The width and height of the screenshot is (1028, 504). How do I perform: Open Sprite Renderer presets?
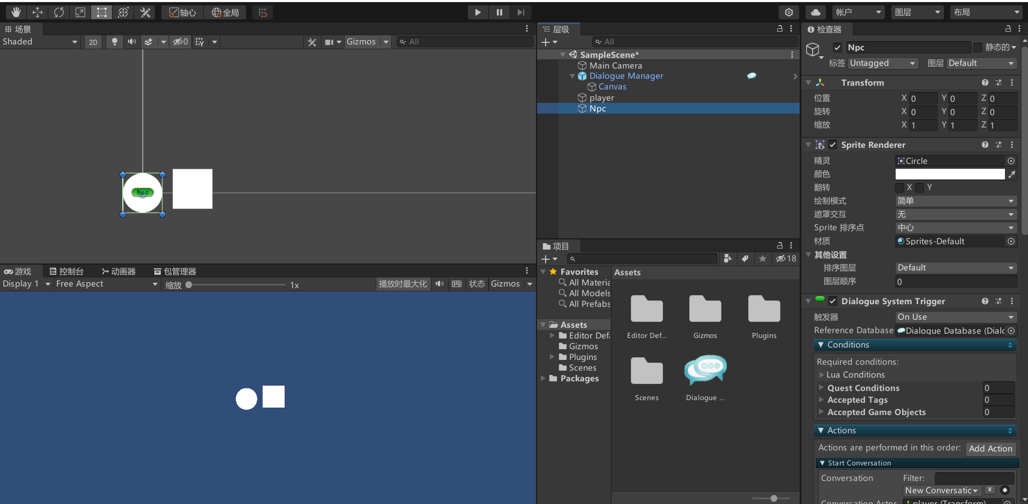click(999, 145)
